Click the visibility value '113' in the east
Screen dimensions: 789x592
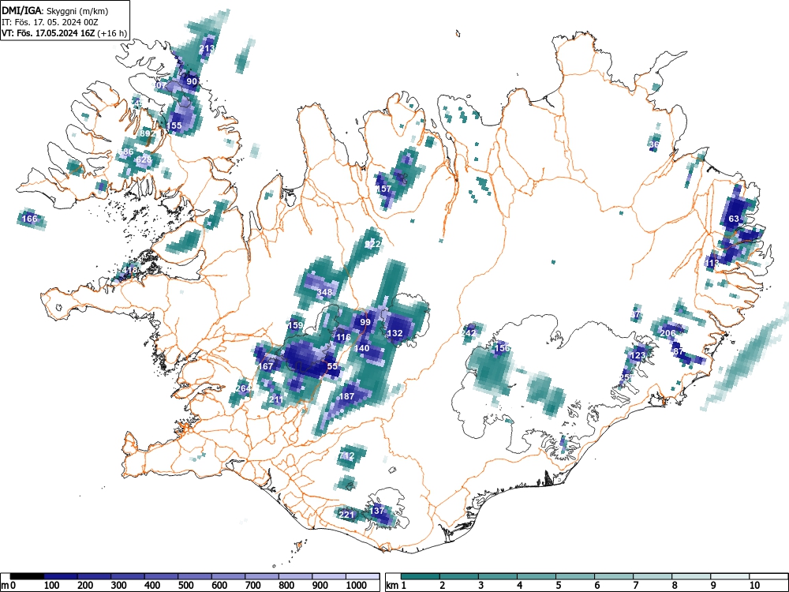(x=712, y=263)
